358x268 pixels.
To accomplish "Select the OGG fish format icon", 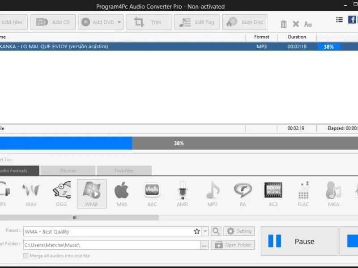I will pyautogui.click(x=61, y=194).
